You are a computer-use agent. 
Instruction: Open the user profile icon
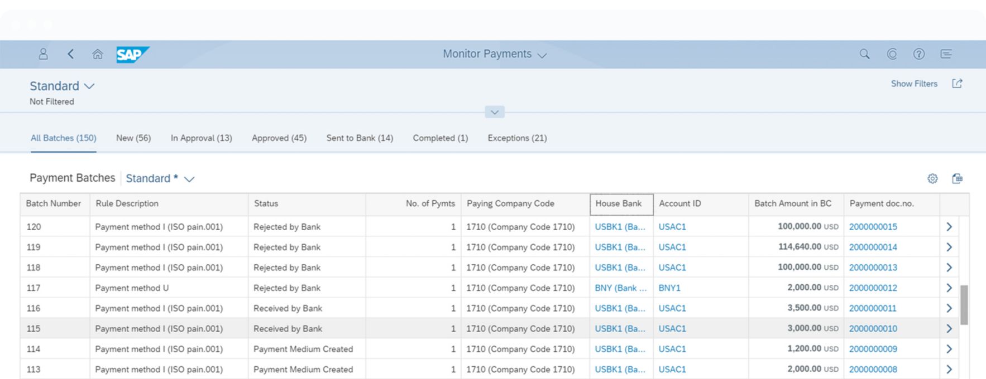click(43, 54)
